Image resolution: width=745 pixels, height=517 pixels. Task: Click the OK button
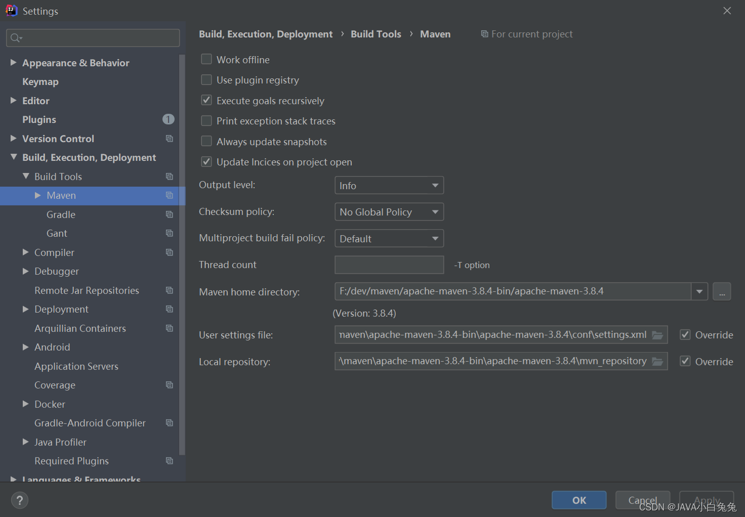(x=579, y=500)
